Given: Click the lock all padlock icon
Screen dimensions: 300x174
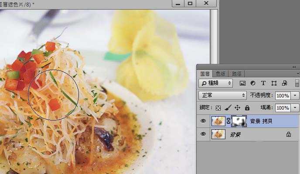Looking at the screenshot, I should pos(247,107).
